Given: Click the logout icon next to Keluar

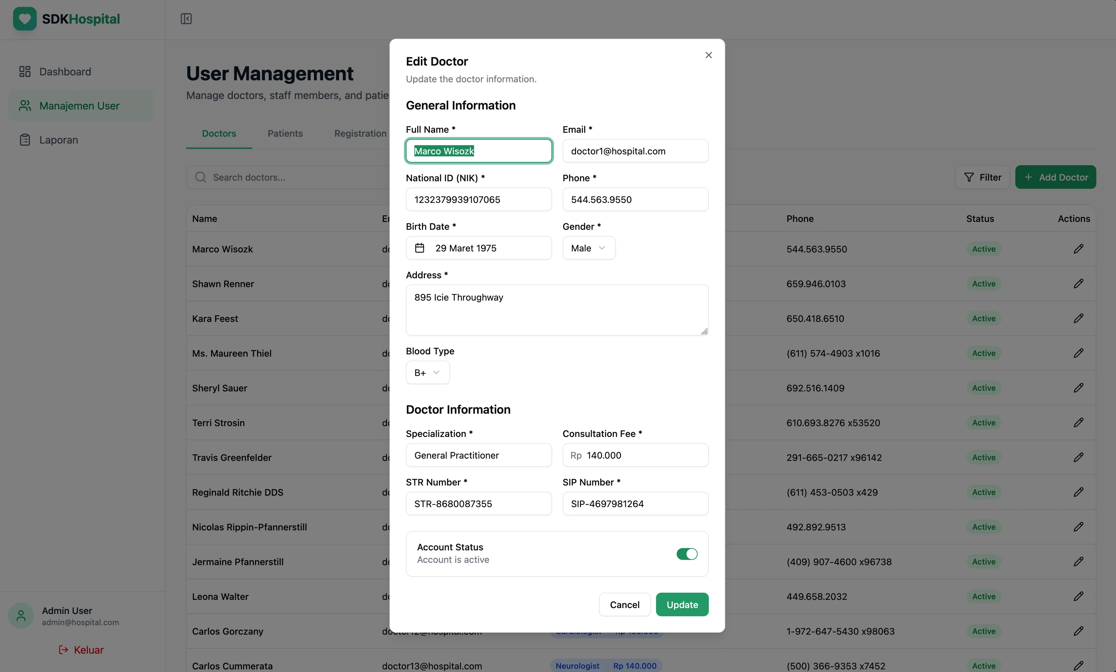Looking at the screenshot, I should tap(63, 650).
